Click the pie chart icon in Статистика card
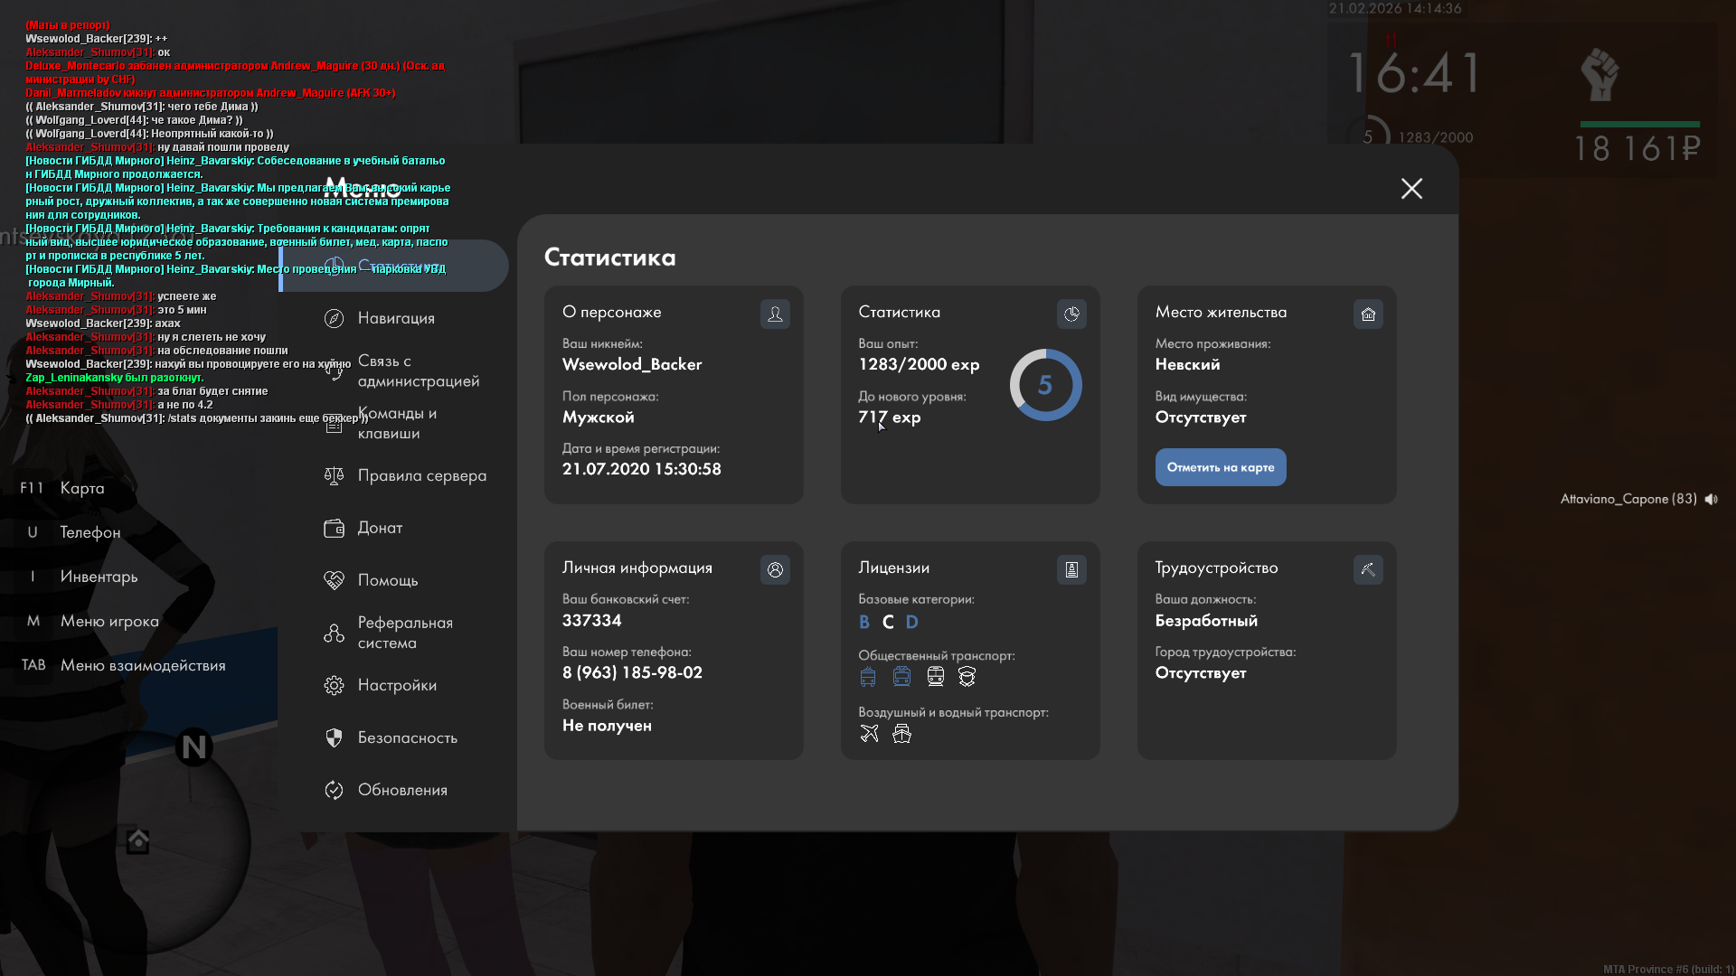Screen dimensions: 1736x976 (x=1071, y=314)
